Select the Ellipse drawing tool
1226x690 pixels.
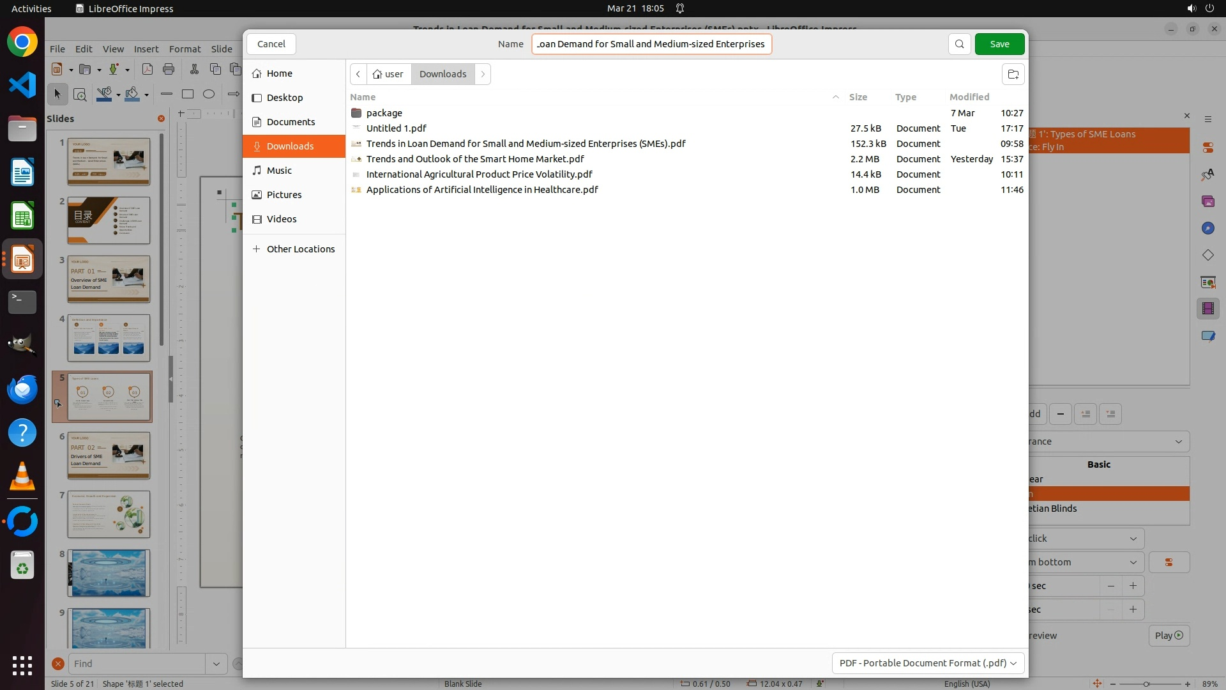[209, 94]
